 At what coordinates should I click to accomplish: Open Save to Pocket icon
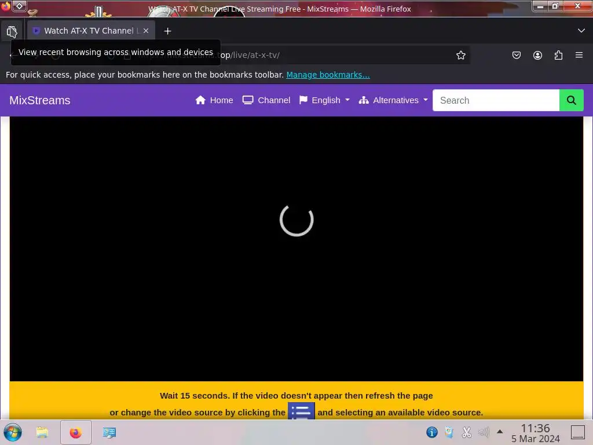(x=516, y=55)
